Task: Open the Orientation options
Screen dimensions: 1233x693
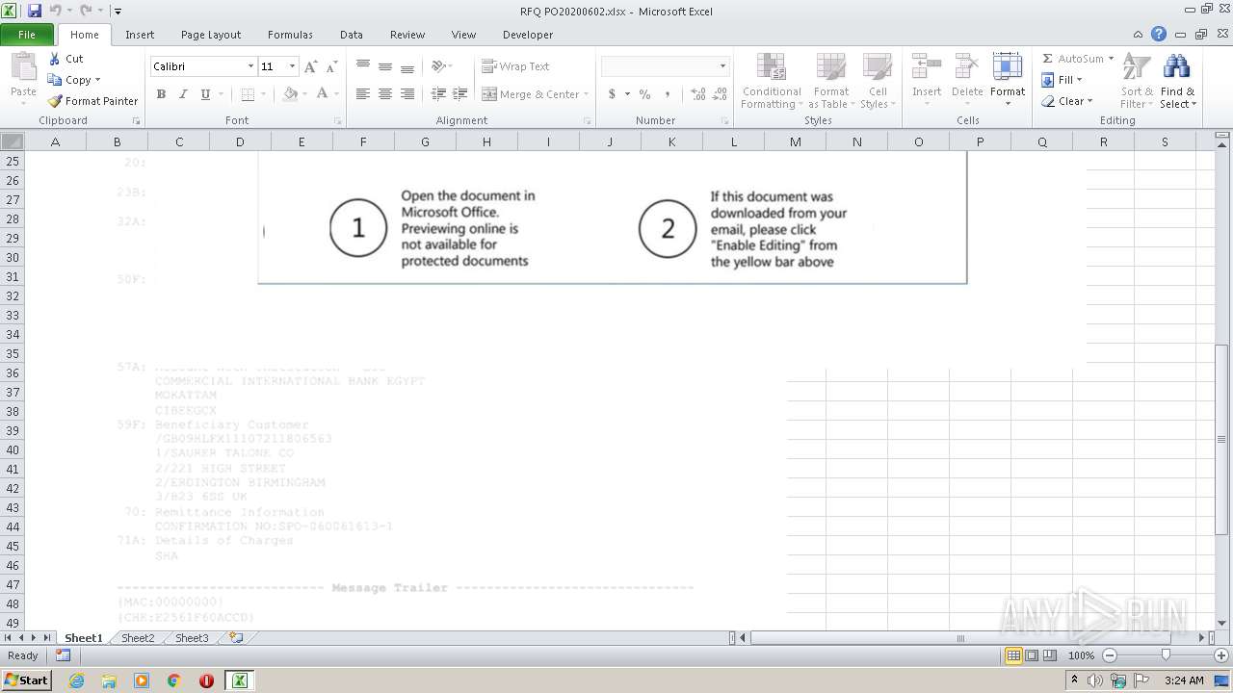Action: coord(441,65)
